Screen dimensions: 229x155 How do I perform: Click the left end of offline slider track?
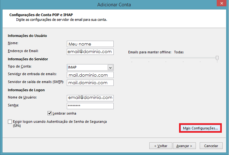131,58
